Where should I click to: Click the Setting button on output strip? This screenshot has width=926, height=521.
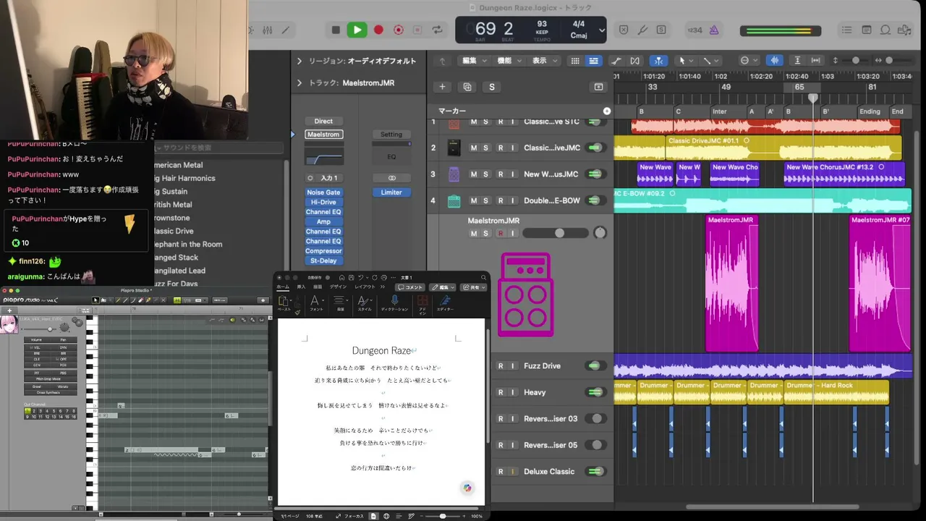(391, 135)
